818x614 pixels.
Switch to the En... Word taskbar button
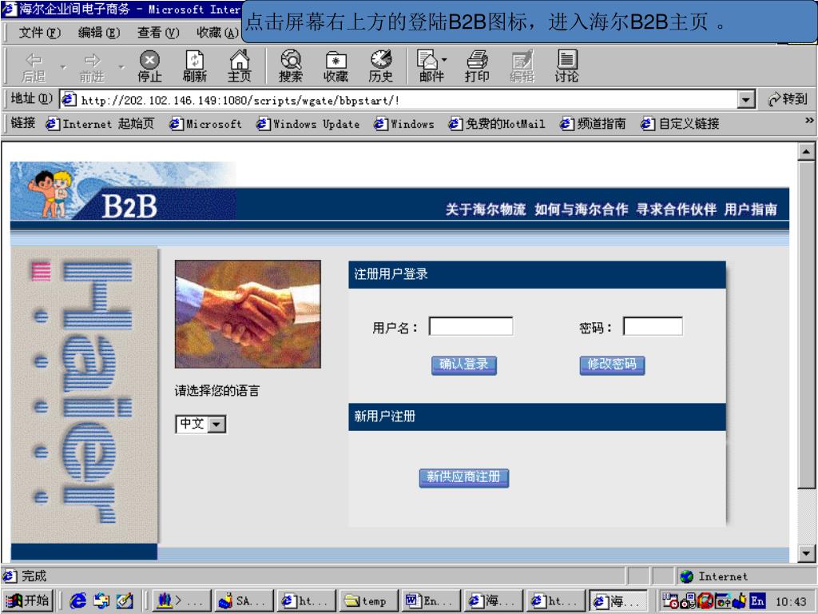click(x=431, y=601)
